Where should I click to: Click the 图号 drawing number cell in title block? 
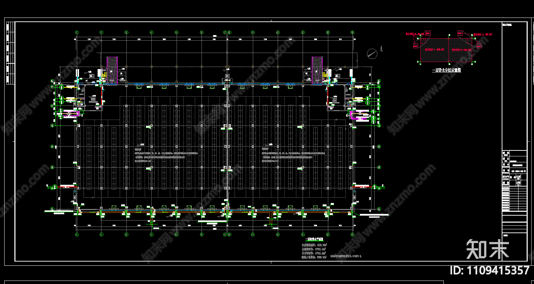515,170
